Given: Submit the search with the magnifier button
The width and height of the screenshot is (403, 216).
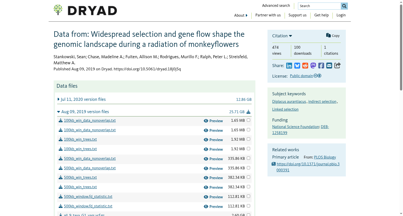Looking at the screenshot, I should pos(344,6).
